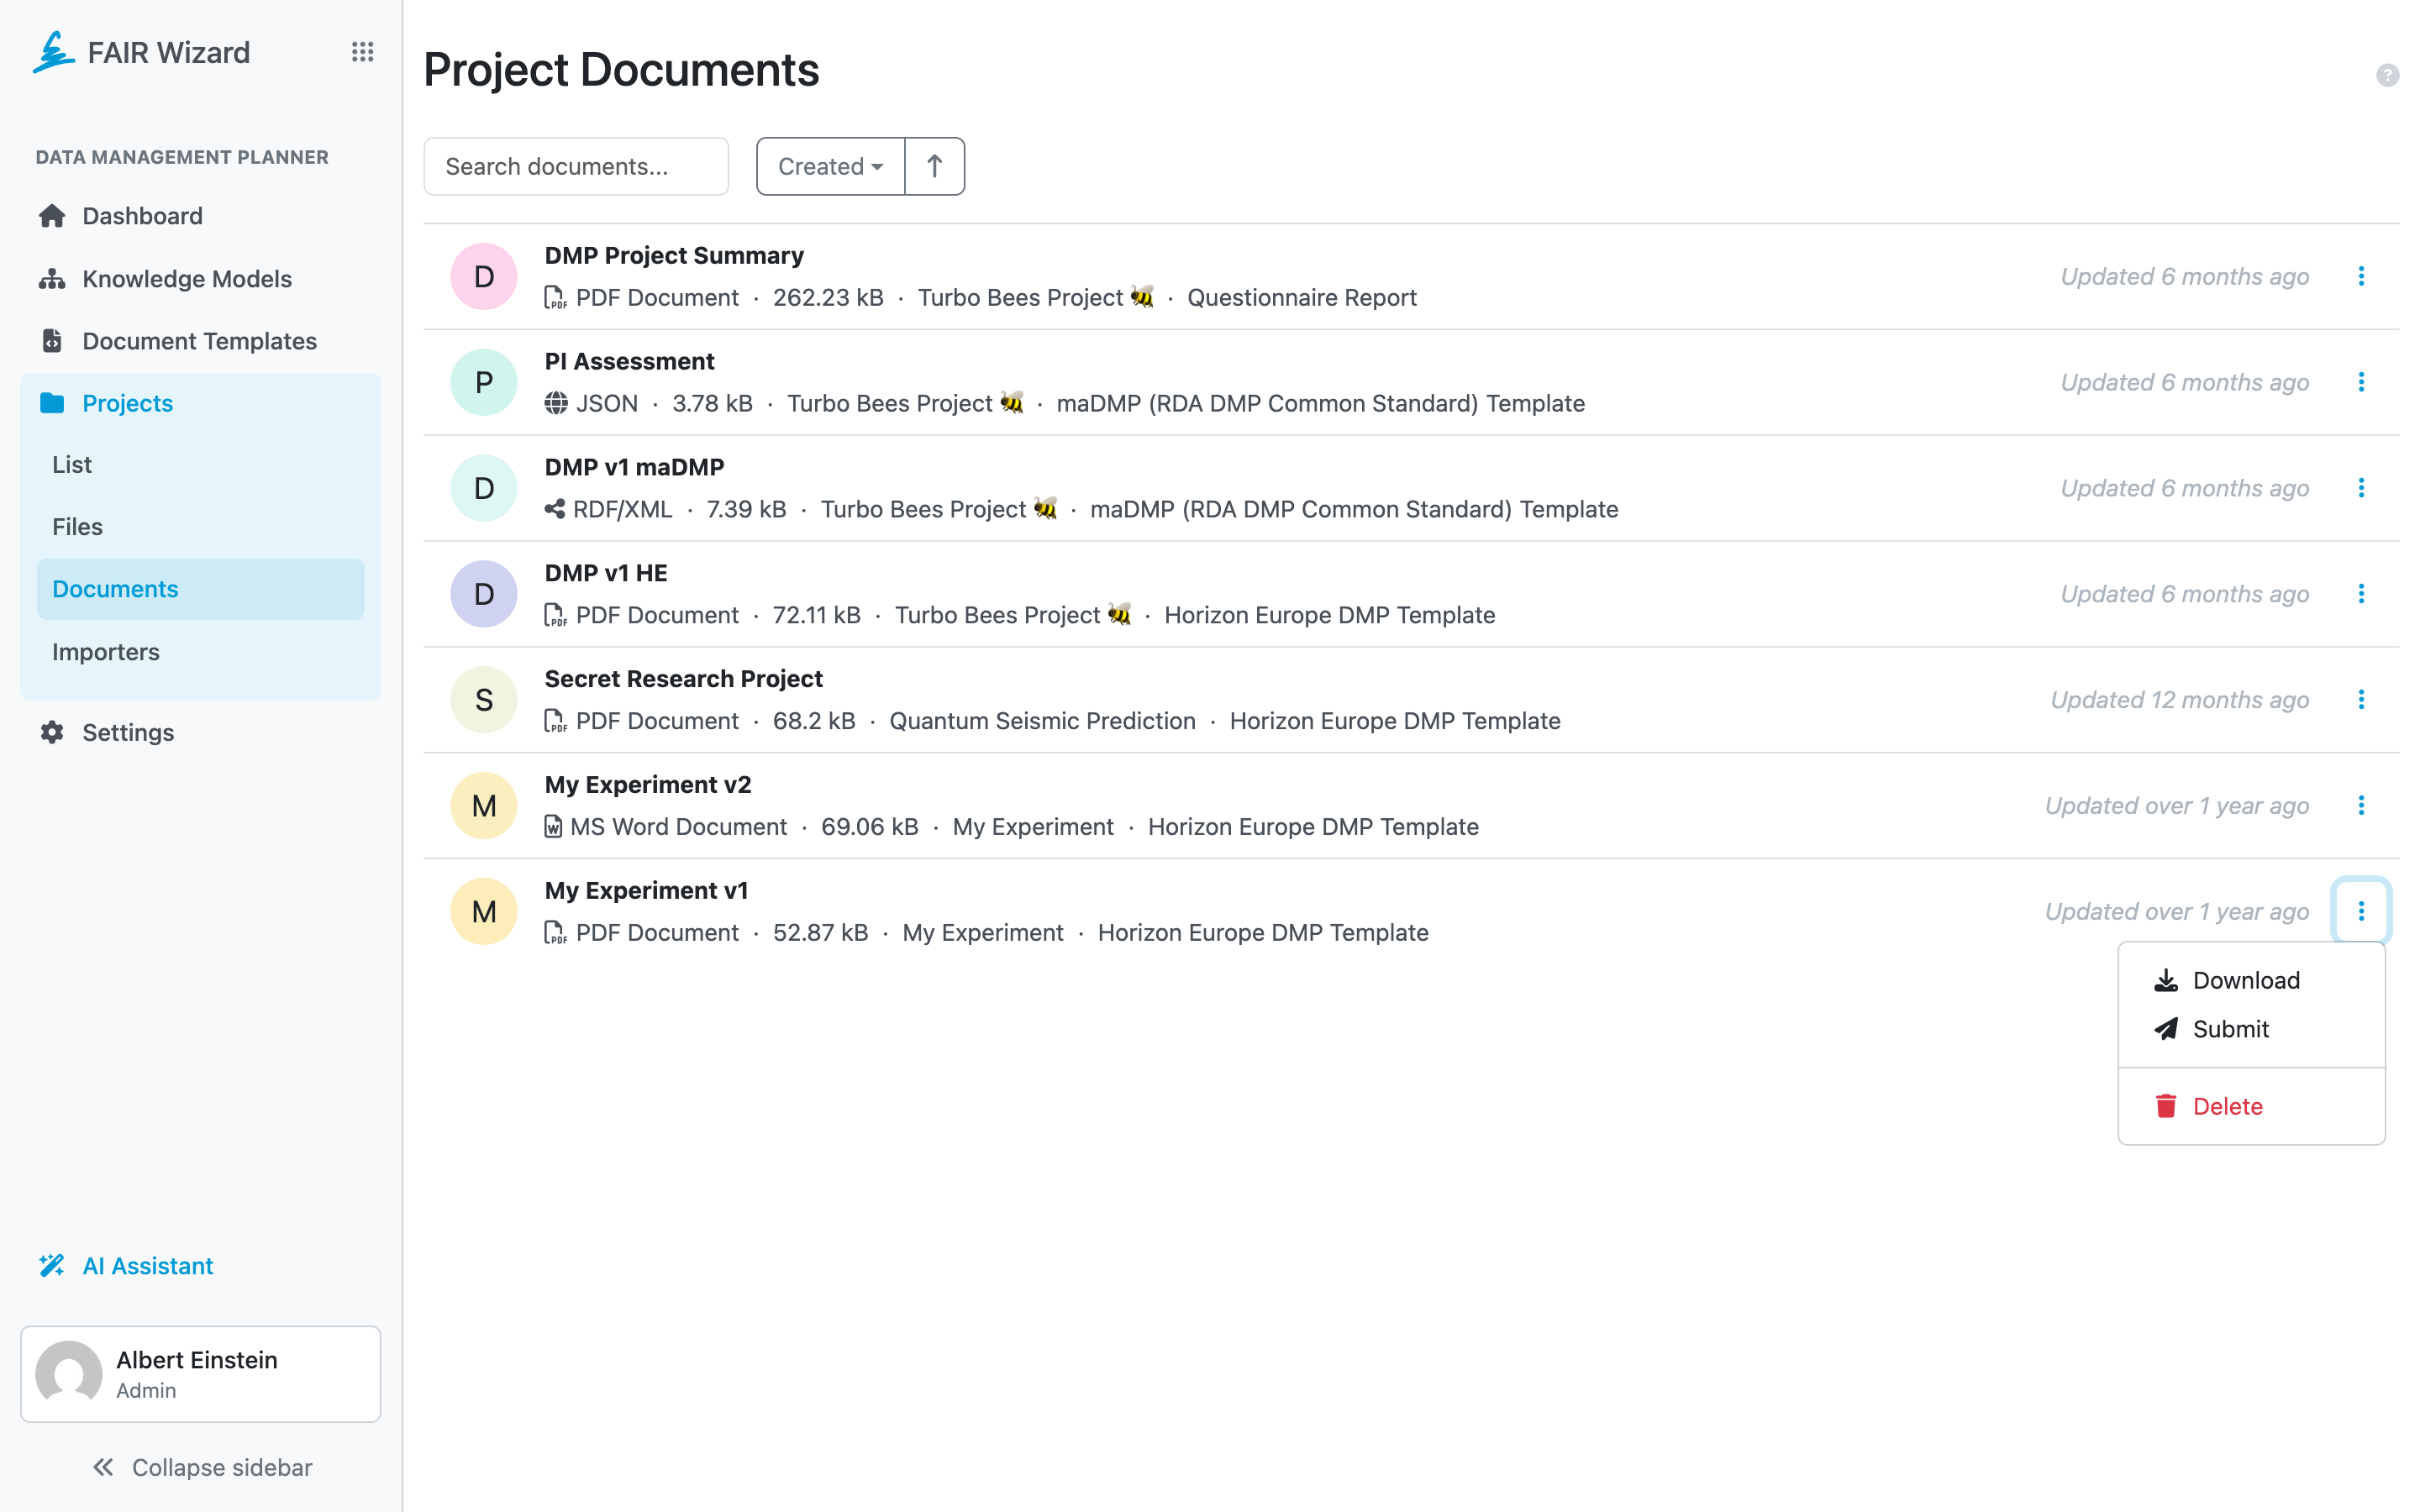Image resolution: width=2420 pixels, height=1512 pixels.
Task: Open the My Experiment v1 document title
Action: click(646, 890)
